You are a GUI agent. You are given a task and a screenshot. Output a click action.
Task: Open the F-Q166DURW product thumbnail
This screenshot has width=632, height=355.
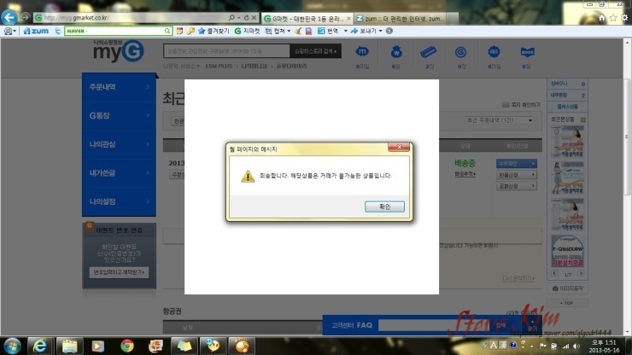[567, 251]
